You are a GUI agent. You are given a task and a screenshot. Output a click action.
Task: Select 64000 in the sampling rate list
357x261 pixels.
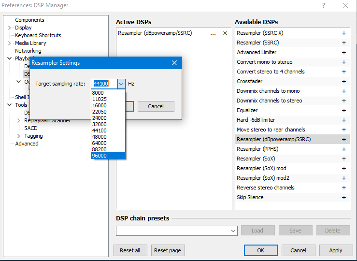point(108,143)
